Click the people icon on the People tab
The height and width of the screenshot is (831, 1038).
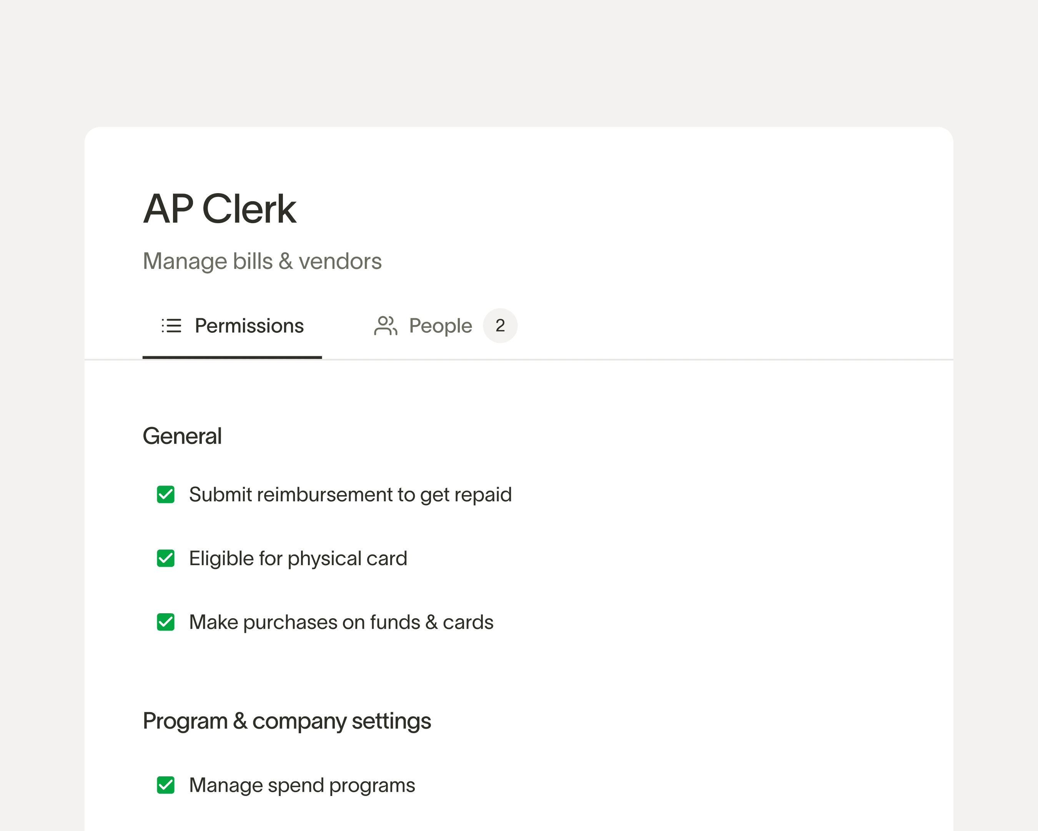(x=386, y=325)
